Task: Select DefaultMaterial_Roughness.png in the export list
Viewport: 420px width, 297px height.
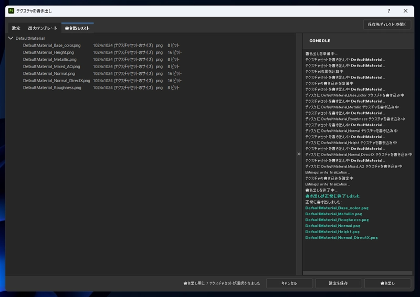Action: coord(52,87)
